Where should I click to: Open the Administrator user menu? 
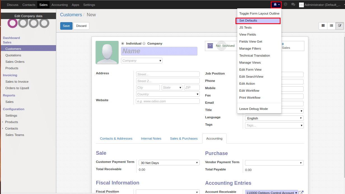coord(322,5)
